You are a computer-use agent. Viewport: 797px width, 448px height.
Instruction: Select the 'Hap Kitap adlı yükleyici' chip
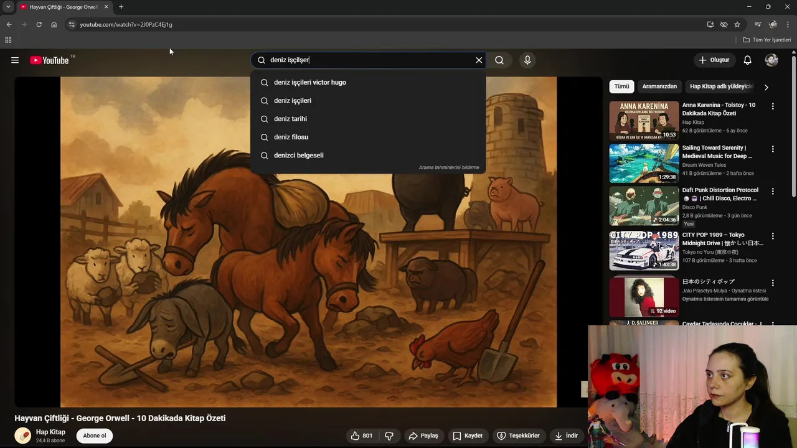721,86
